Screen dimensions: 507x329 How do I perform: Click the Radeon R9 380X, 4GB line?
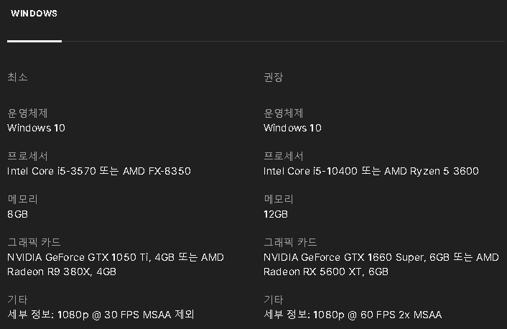click(61, 272)
